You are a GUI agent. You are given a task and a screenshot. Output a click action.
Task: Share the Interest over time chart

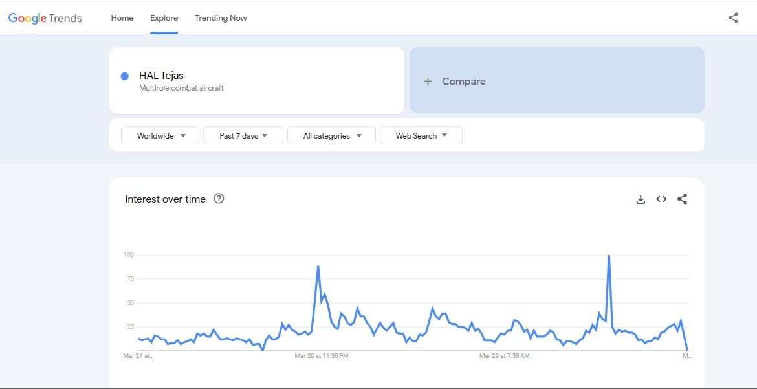682,199
